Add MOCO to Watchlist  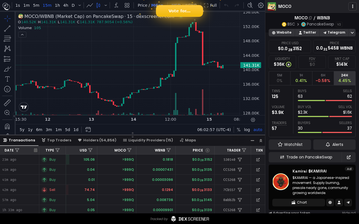point(290,144)
